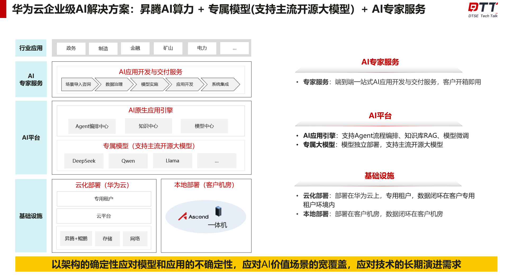Click the red AI专家服务 section heading
This screenshot has width=508, height=279.
380,62
